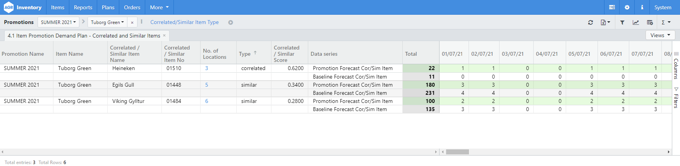The height and width of the screenshot is (166, 680).
Task: Click the Correlated/Similar Item Type link
Action: coord(184,22)
